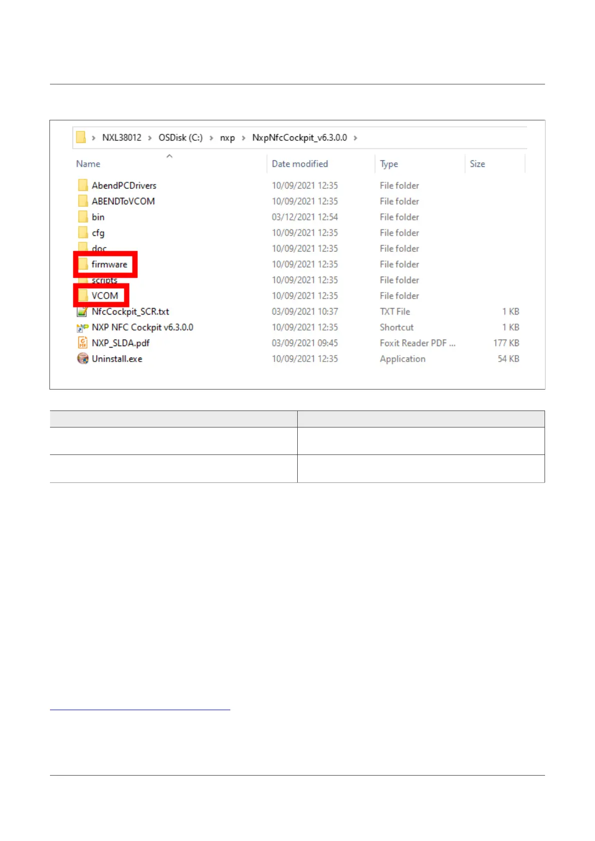
Task: Expand the chevron after OSDisk (C:) breadcrumb
Action: (211, 138)
